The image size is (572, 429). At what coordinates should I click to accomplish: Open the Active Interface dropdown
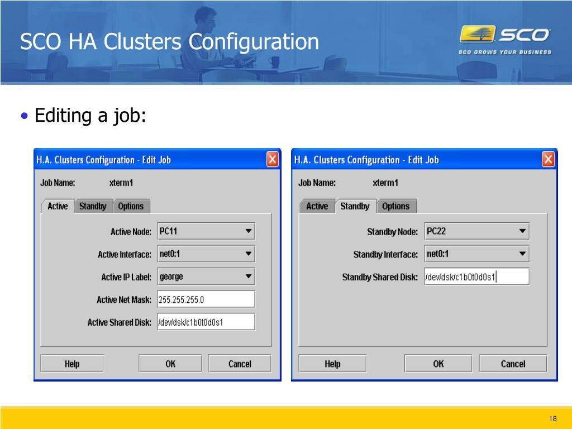click(206, 254)
